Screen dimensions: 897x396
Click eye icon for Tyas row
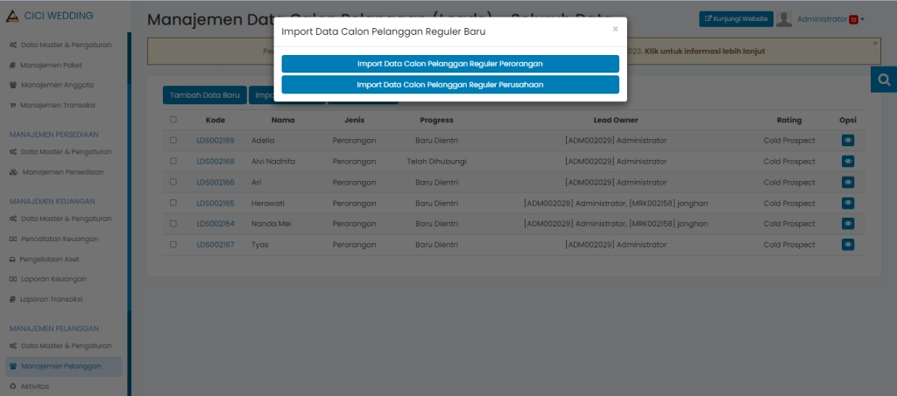tap(847, 245)
